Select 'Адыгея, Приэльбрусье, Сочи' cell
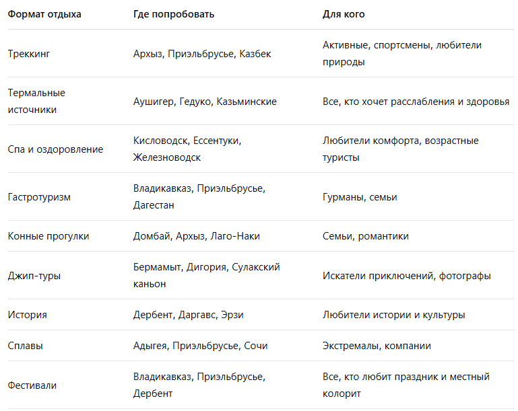 (x=201, y=346)
